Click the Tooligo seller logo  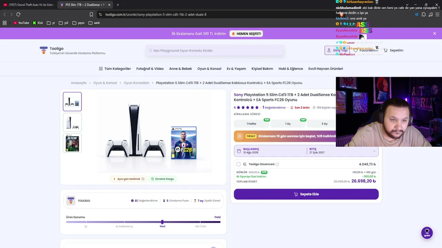pos(71,200)
